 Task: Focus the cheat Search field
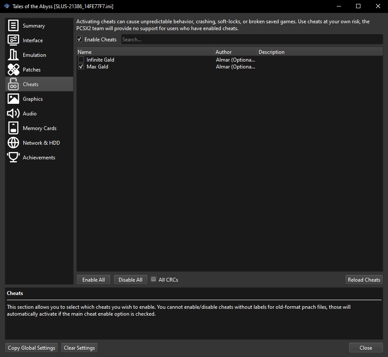click(252, 40)
